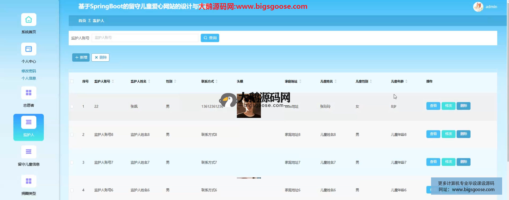Click the avatar thumbnail in row 1

[249, 112]
